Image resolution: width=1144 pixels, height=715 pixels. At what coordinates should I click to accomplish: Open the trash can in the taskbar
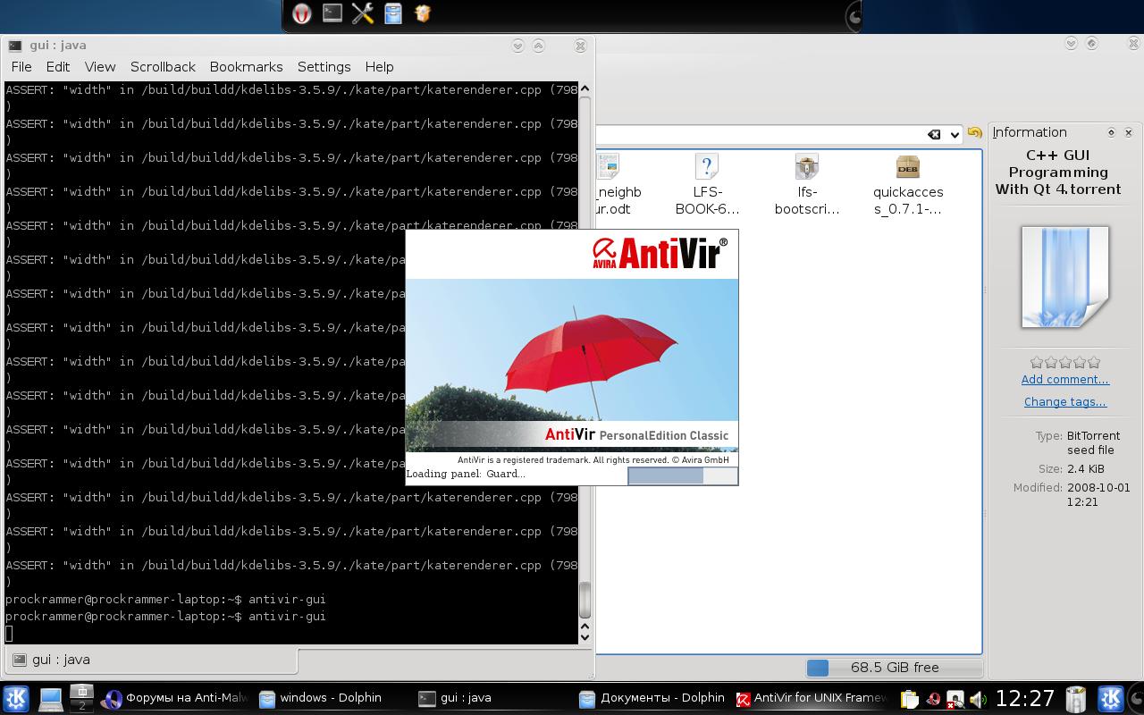coord(1076,698)
